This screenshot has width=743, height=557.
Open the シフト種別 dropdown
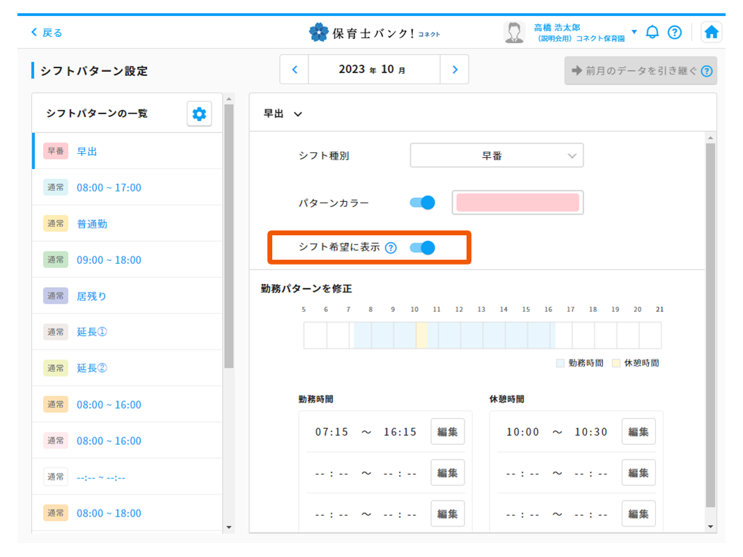point(496,156)
